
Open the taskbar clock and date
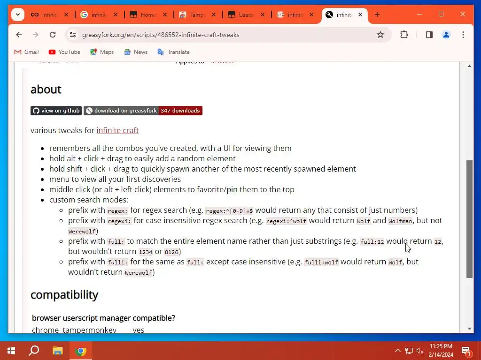[x=441, y=351]
